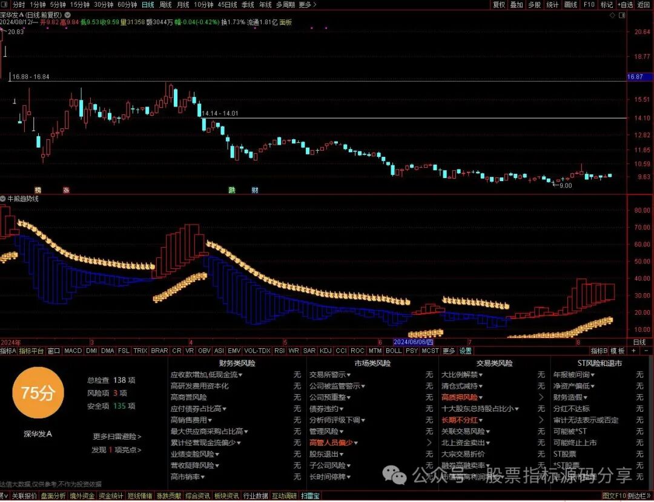Select MACD indicator
The width and height of the screenshot is (654, 502).
[73, 351]
